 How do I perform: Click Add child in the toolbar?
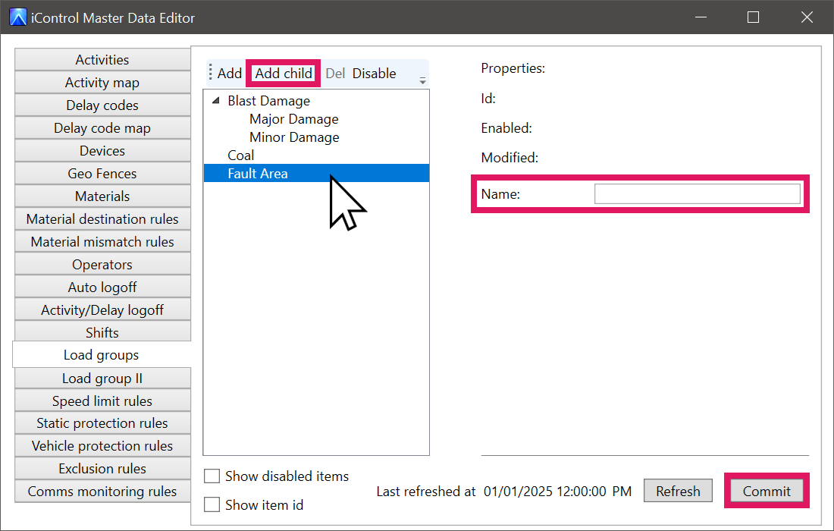tap(284, 74)
